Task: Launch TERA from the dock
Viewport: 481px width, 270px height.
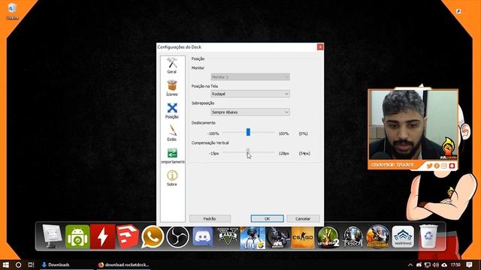Action: [352, 237]
